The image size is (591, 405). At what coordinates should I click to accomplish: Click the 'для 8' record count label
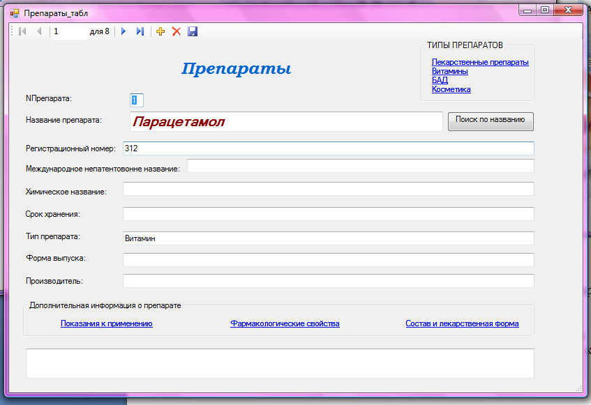[x=100, y=31]
